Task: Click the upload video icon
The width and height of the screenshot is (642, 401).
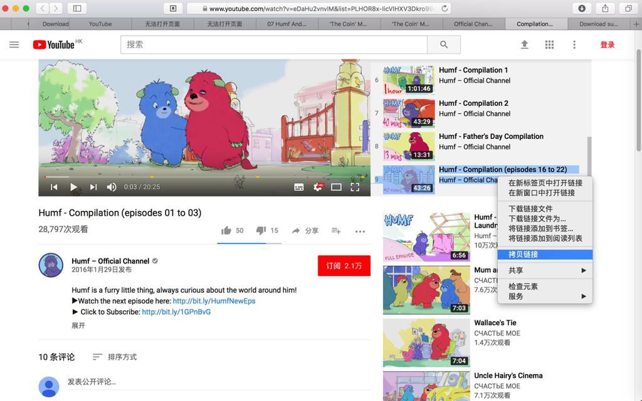Action: tap(525, 44)
